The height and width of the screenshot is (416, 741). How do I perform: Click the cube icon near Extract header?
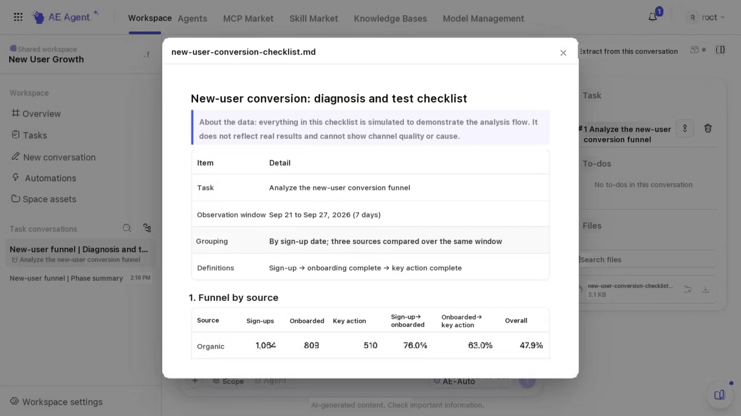pos(694,49)
